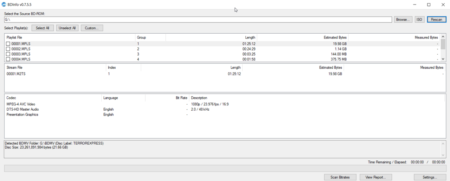Click the 19.98 GB value of 00001.MPLS
The height and width of the screenshot is (181, 450).
click(340, 44)
